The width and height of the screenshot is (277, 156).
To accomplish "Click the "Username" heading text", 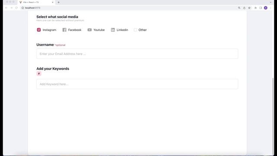I will point(45,45).
